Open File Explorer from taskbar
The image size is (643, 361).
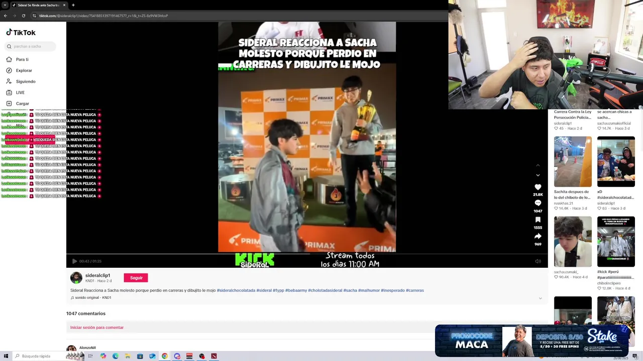128,356
